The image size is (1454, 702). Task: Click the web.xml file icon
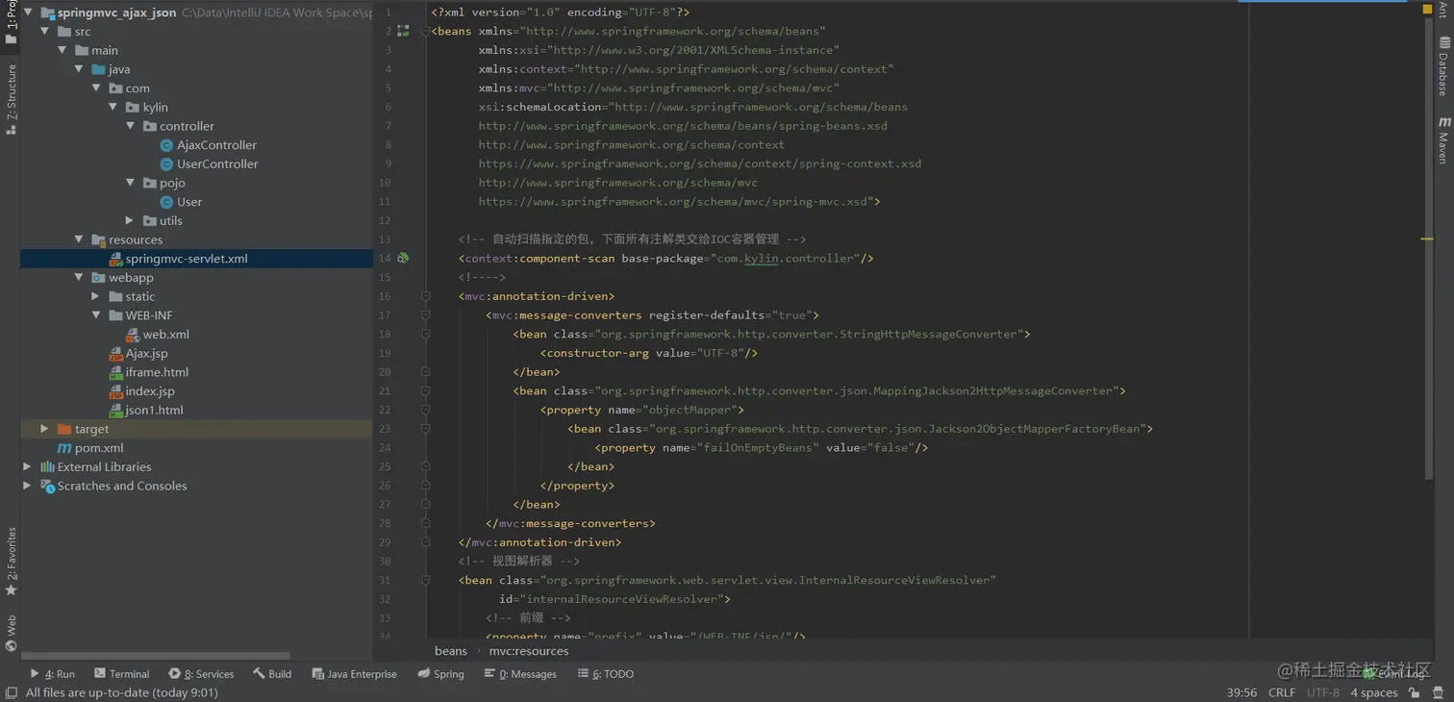(x=133, y=335)
